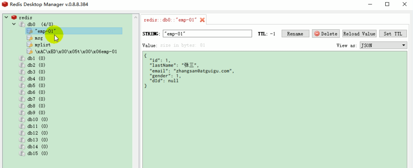Click the redis connection name
Image resolution: width=413 pixels, height=168 pixels.
(x=26, y=18)
